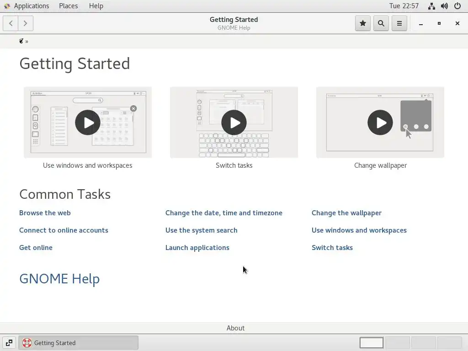Open the Browse the web link
Image resolution: width=468 pixels, height=351 pixels.
click(45, 213)
